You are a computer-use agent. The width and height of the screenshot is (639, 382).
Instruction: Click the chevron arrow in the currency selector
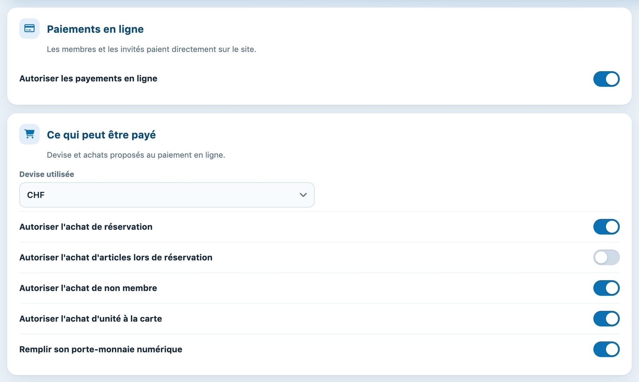click(303, 195)
